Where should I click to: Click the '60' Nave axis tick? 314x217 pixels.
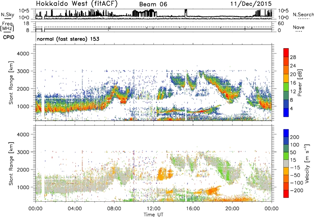click(281, 24)
